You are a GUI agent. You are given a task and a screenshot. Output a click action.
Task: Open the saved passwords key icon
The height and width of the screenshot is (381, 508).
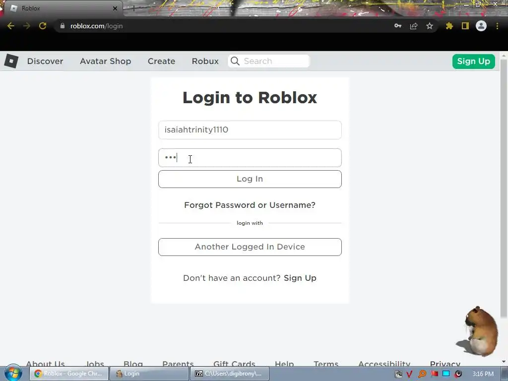398,26
